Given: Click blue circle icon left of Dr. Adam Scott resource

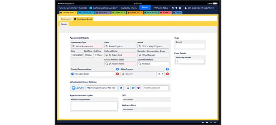Looking at the screenshot, I should click(72, 74).
